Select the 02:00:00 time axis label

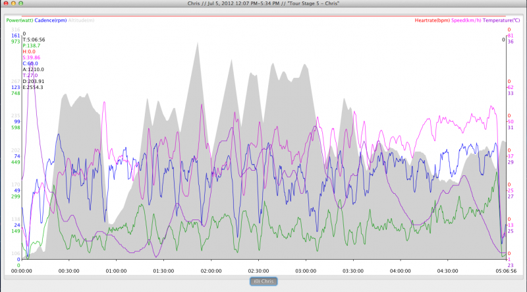click(x=211, y=270)
